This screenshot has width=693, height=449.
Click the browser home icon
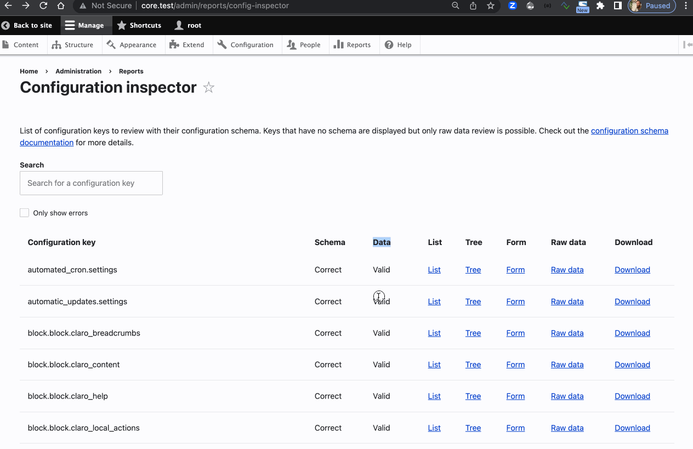(x=61, y=5)
